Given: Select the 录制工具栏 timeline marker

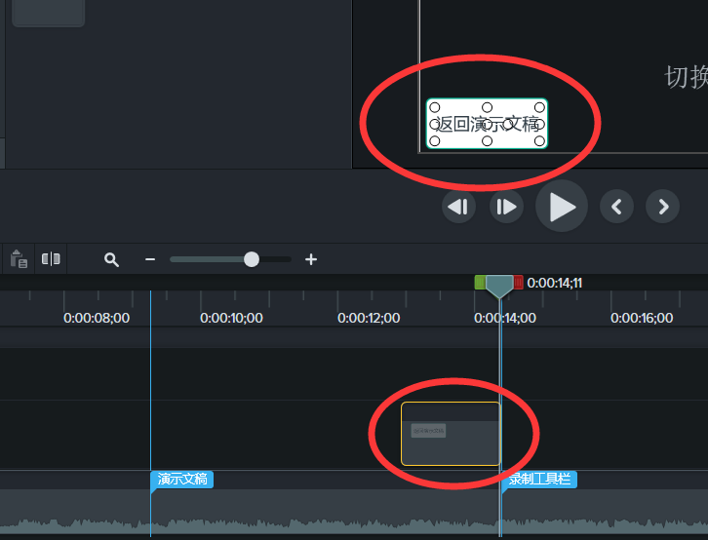Looking at the screenshot, I should tap(539, 480).
